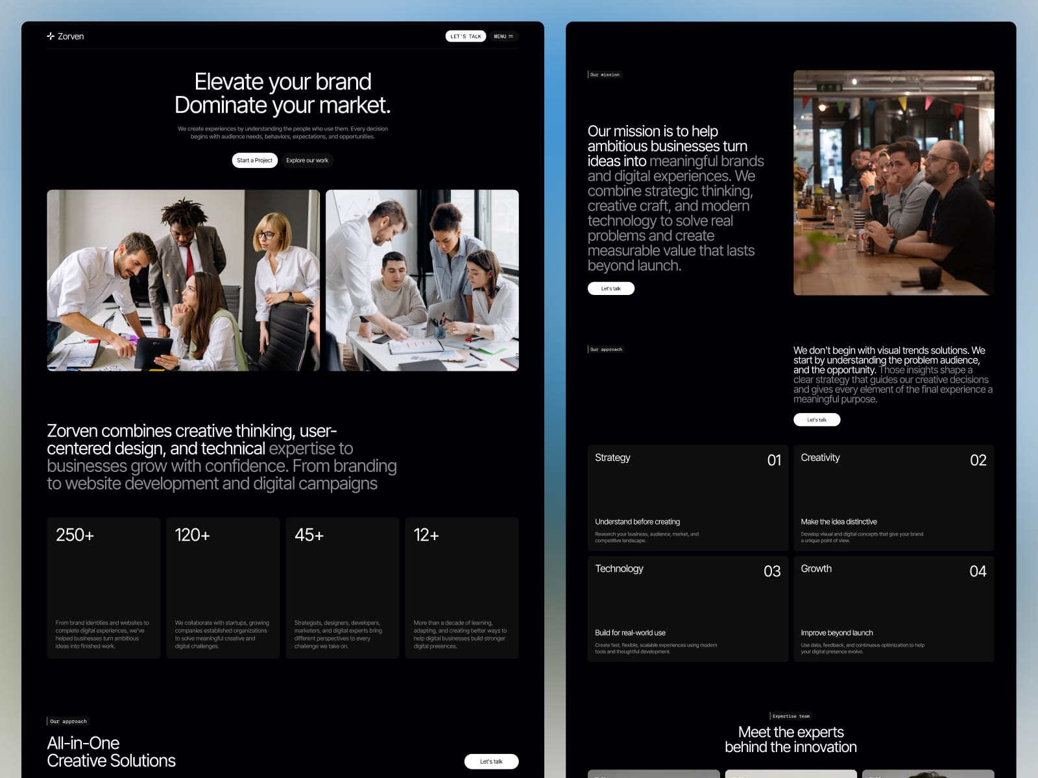Click Let's talk below the approach paragraph
Viewport: 1038px width, 778px height.
tap(817, 419)
